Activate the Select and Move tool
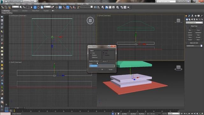Viewport: 204px width, 115px height. point(35,7)
